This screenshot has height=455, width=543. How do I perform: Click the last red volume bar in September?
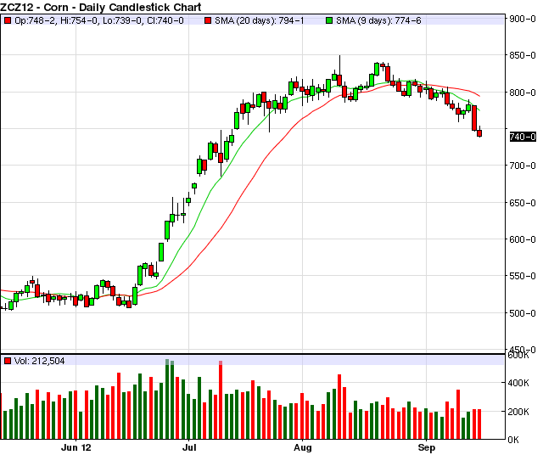(479, 424)
